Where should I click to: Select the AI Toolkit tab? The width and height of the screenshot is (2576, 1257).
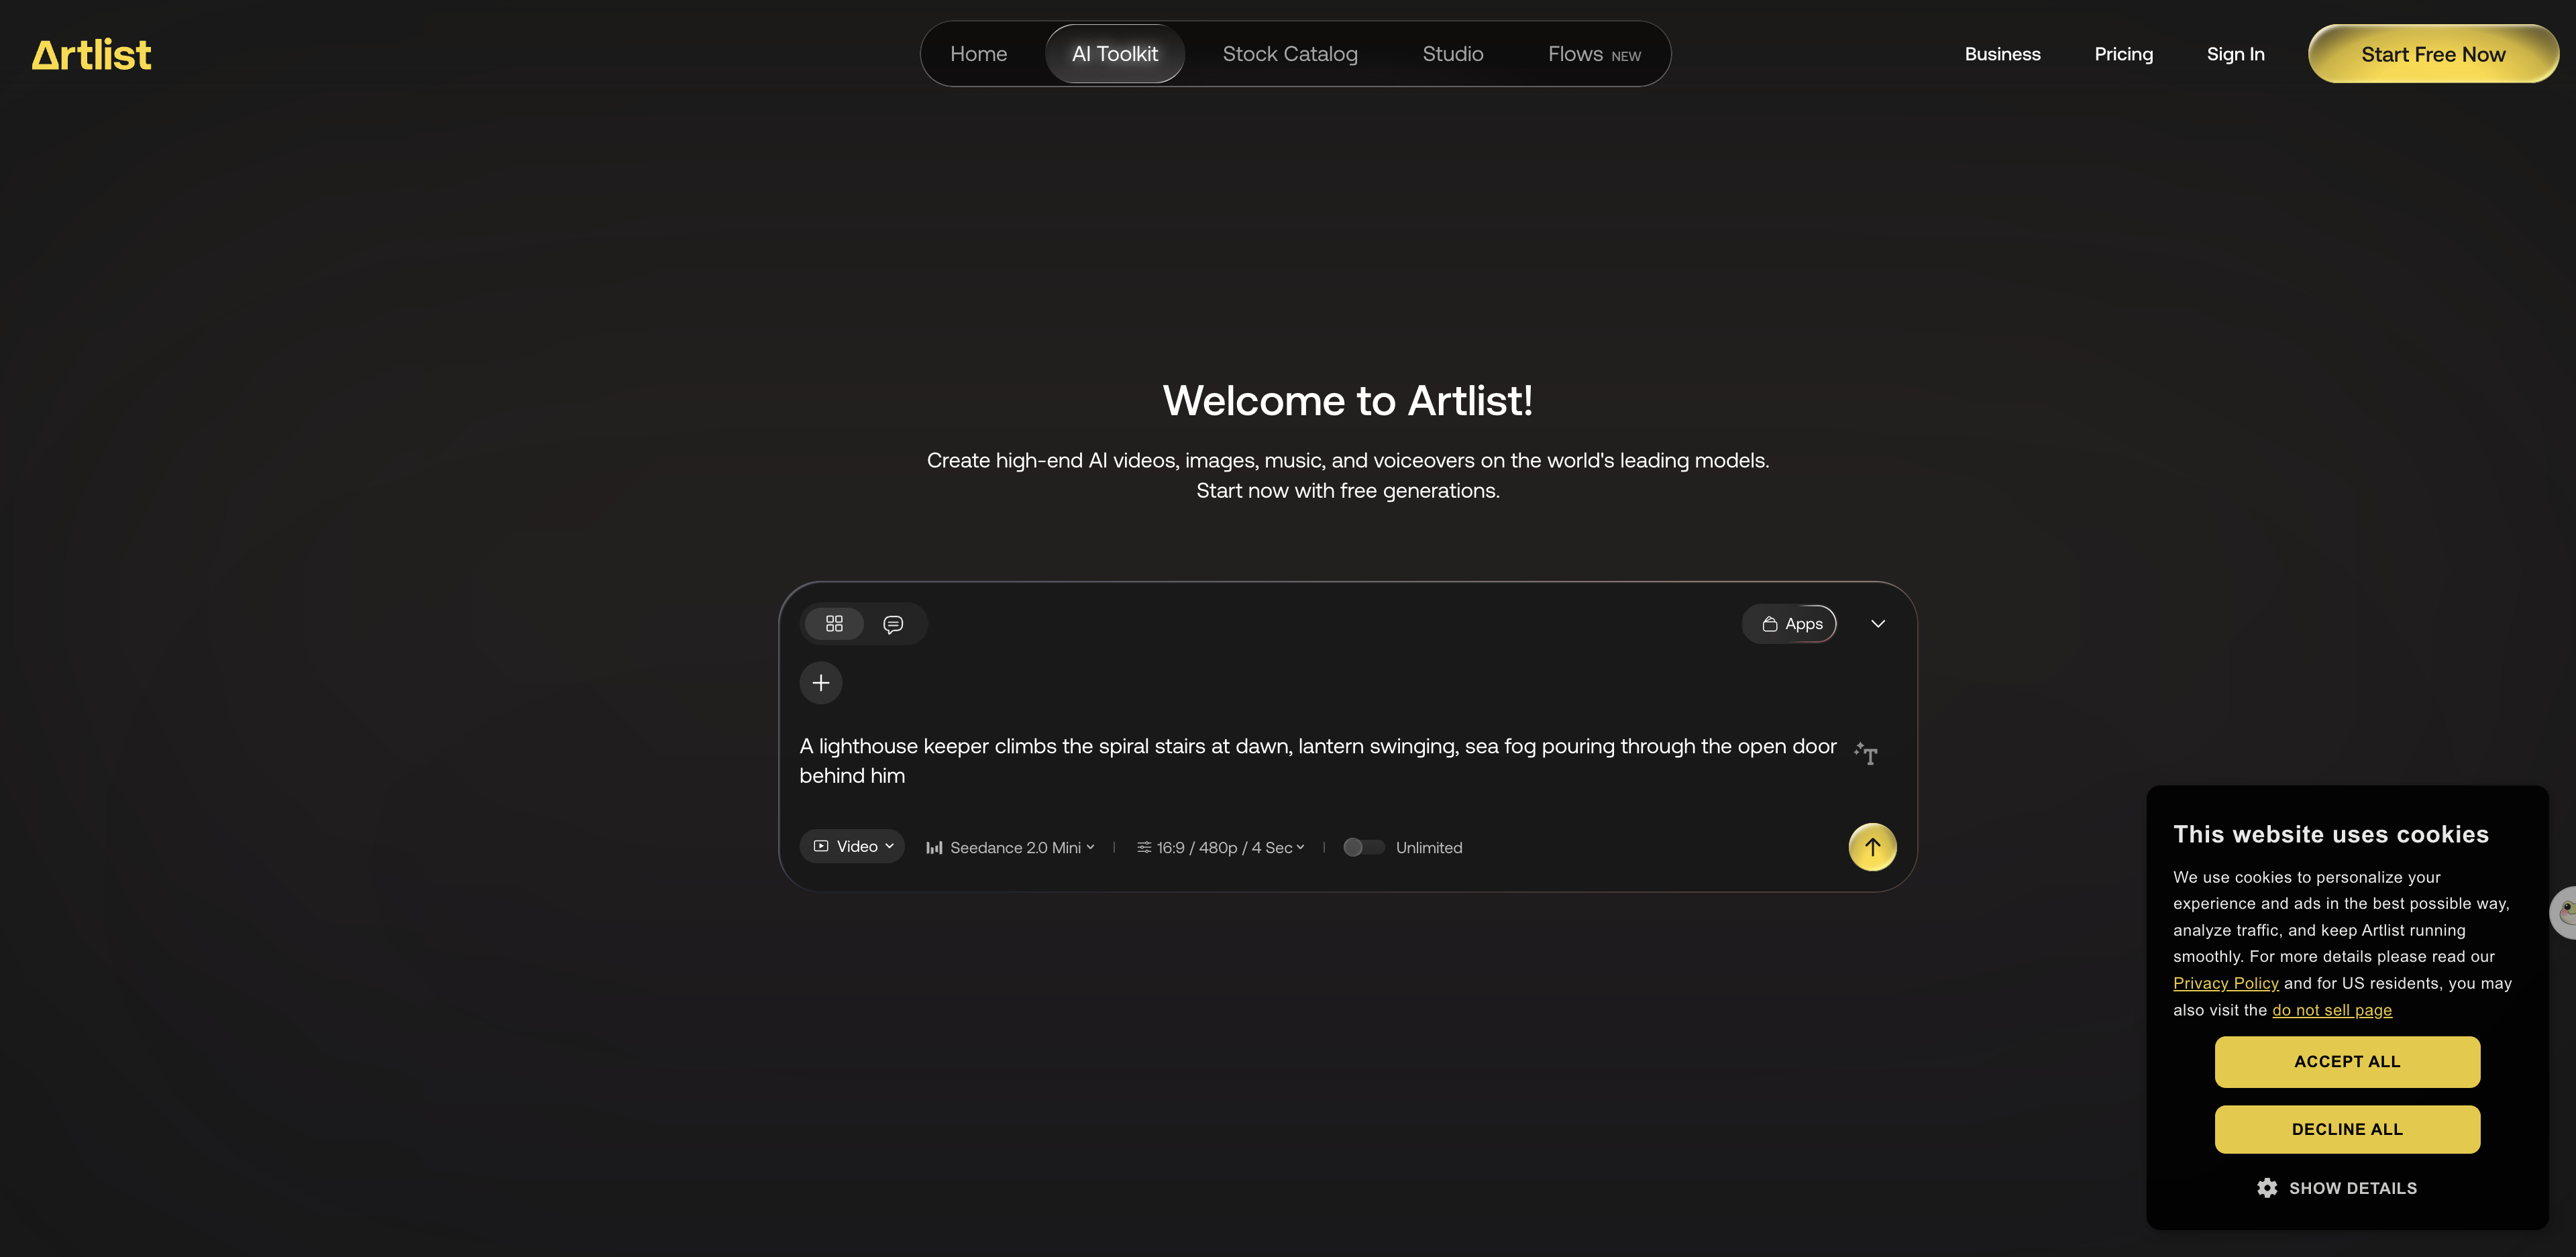(1114, 54)
